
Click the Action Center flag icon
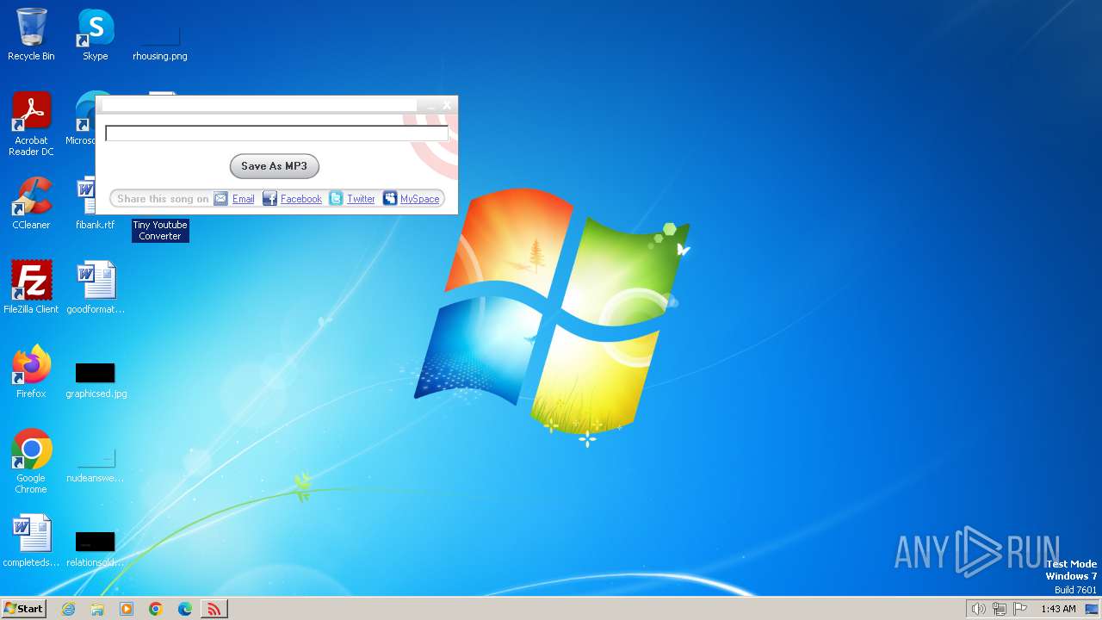(1020, 609)
